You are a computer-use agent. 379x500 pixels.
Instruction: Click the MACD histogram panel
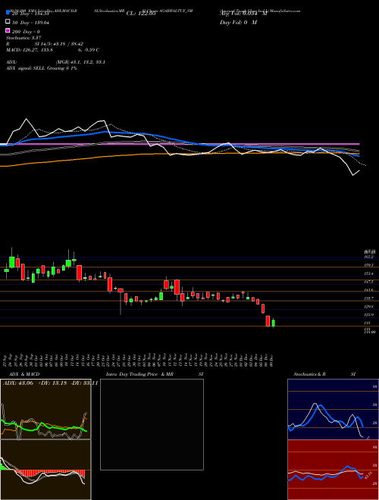point(45,470)
